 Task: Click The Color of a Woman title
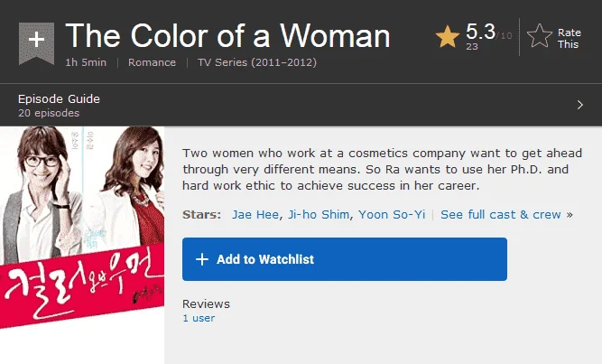[x=227, y=36]
